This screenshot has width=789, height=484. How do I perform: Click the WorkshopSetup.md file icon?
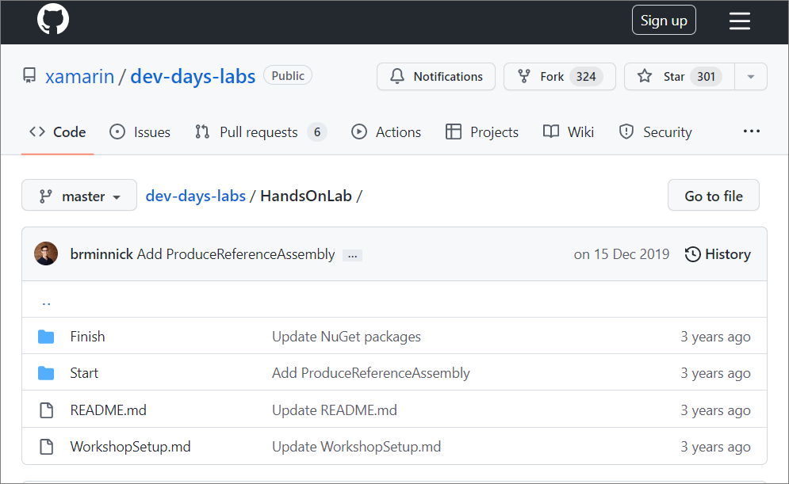[46, 447]
